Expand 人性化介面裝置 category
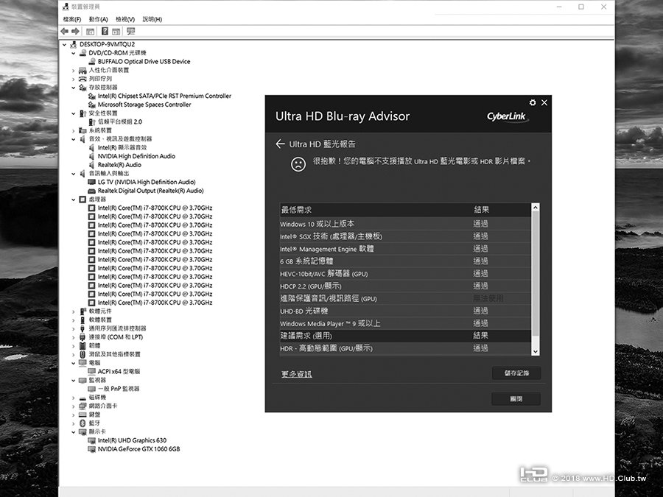663x497 pixels. 74,70
